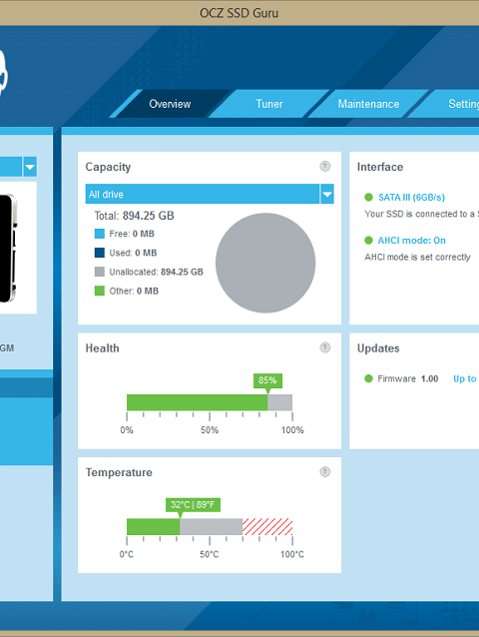This screenshot has width=479, height=637.
Task: Click the 85% health marker label
Action: (x=267, y=380)
